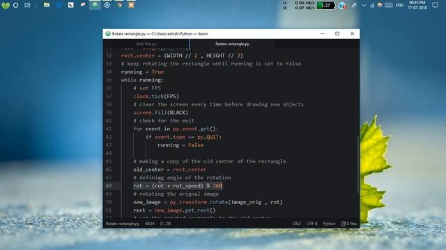Open the blue question-mark help tray icon
This screenshot has height=250, width=446.
pos(342,6)
